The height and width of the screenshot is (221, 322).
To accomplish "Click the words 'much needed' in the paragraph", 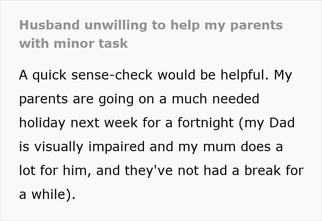I will click(215, 99).
